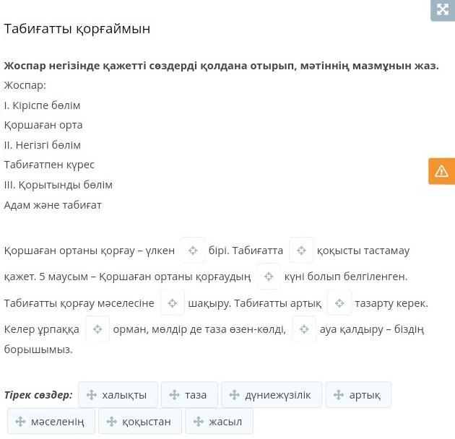Click the move icon on 'дүниежүзілік' chip
This screenshot has width=455, height=439.
(234, 395)
